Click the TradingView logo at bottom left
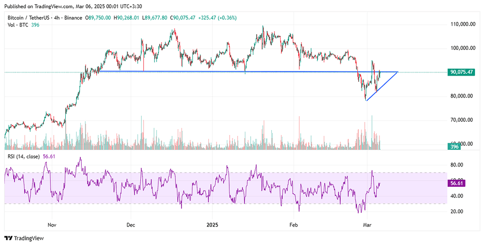This screenshot has width=484, height=245. 23,238
